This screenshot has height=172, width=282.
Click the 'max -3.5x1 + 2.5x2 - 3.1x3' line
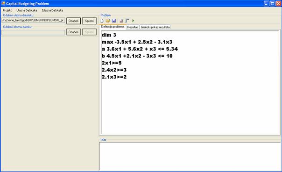(137, 42)
